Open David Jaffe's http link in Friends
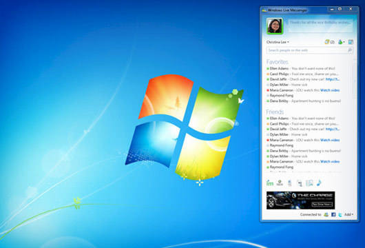 [333, 129]
